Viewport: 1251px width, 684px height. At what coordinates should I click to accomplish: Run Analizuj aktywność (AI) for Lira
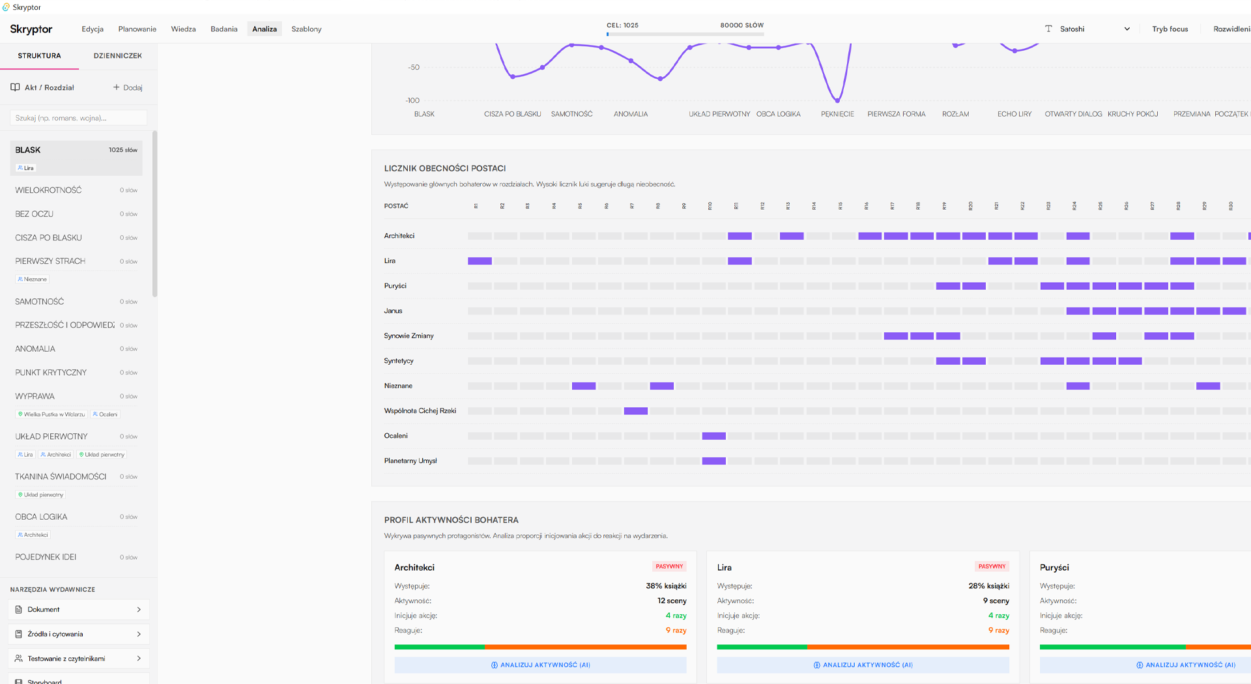[863, 665]
